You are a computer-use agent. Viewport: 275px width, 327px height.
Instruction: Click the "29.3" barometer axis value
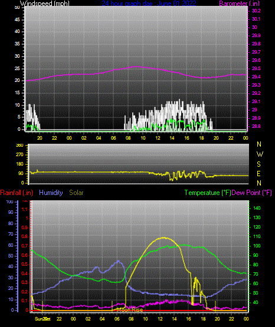pyautogui.click(x=256, y=85)
